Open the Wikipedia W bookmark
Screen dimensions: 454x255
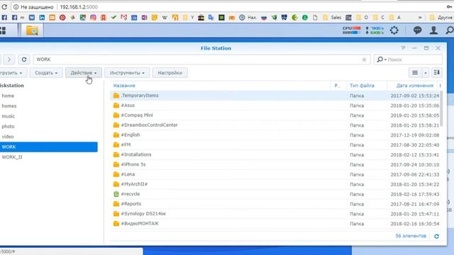point(165,18)
